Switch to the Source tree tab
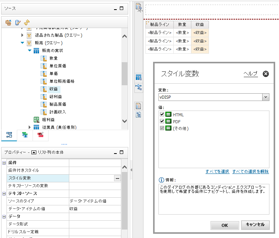Viewport: 279px width, 238px height. (x=9, y=135)
